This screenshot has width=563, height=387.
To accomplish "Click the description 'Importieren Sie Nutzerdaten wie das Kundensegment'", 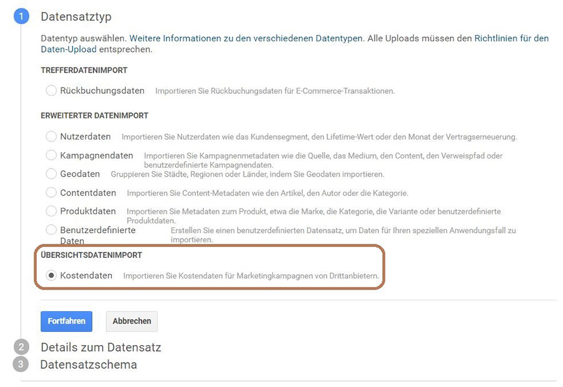I will (x=319, y=137).
